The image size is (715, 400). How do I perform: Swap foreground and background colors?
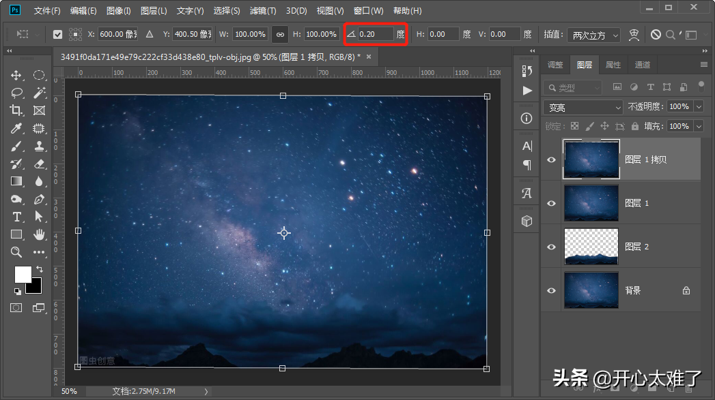click(40, 269)
